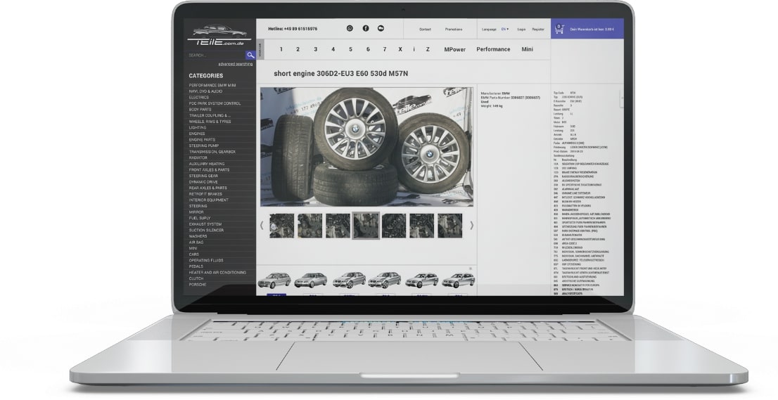
Task: Click the chat bubble icon in header
Action: (x=381, y=29)
